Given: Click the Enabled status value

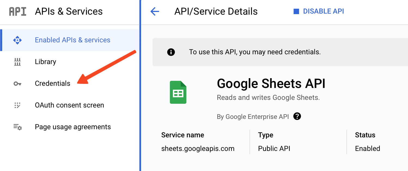Looking at the screenshot, I should (367, 149).
